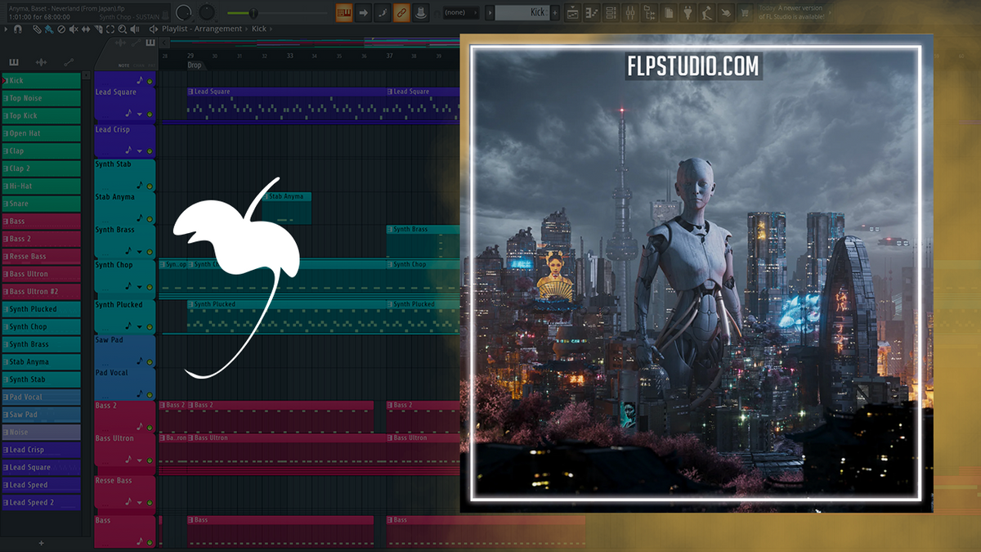
Task: Mute the Lead Square track green light
Action: click(x=150, y=114)
